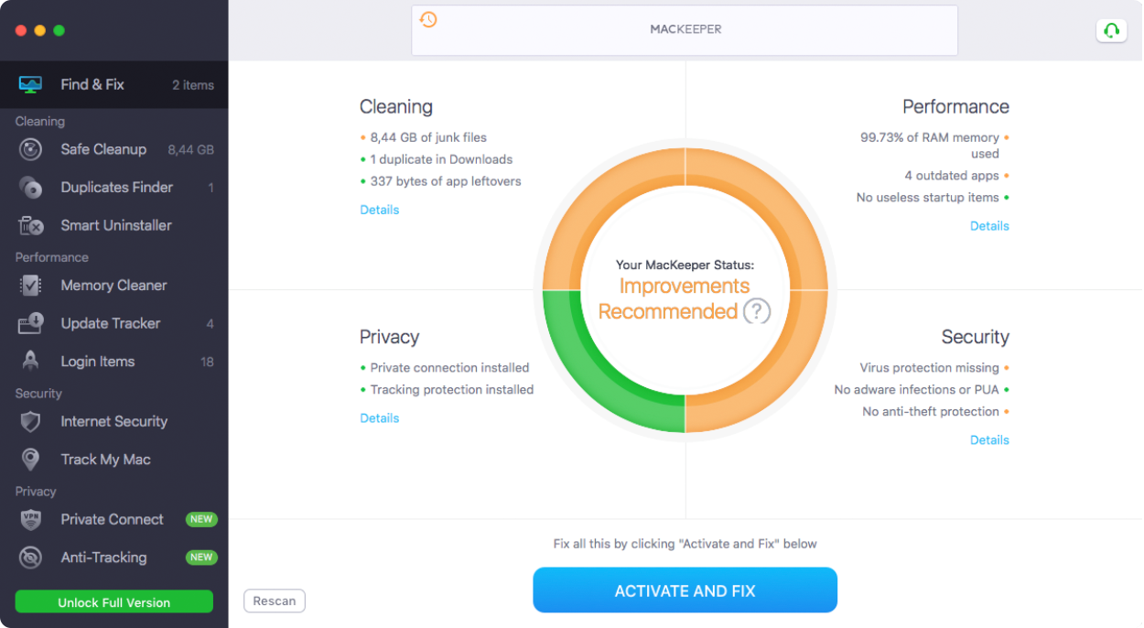This screenshot has height=628, width=1144.
Task: Open Private Connect in sidebar
Action: [114, 520]
